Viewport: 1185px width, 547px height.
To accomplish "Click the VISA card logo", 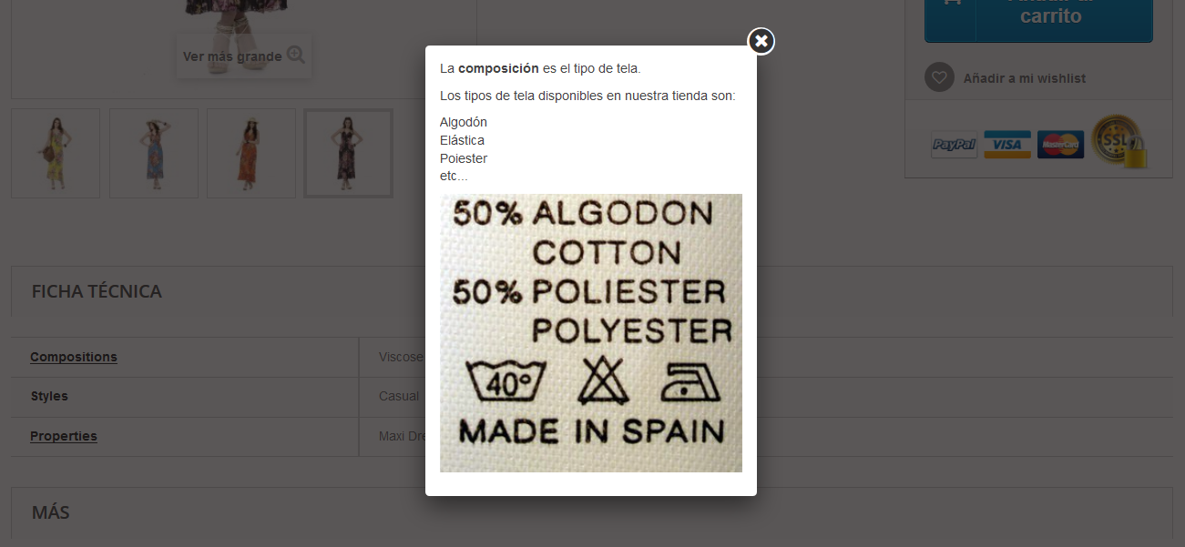I will pyautogui.click(x=1007, y=145).
